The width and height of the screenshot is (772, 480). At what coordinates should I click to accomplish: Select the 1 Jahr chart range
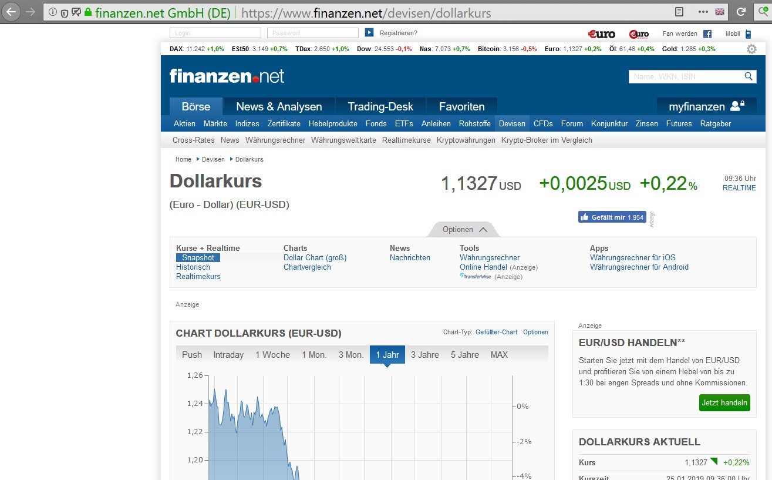387,355
